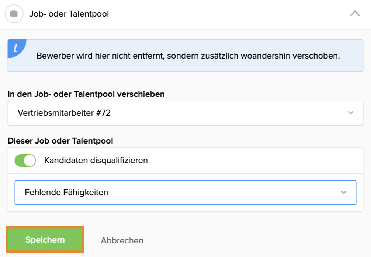The height and width of the screenshot is (257, 371).
Task: Collapse the Job- oder Talentpool section
Action: (x=355, y=14)
